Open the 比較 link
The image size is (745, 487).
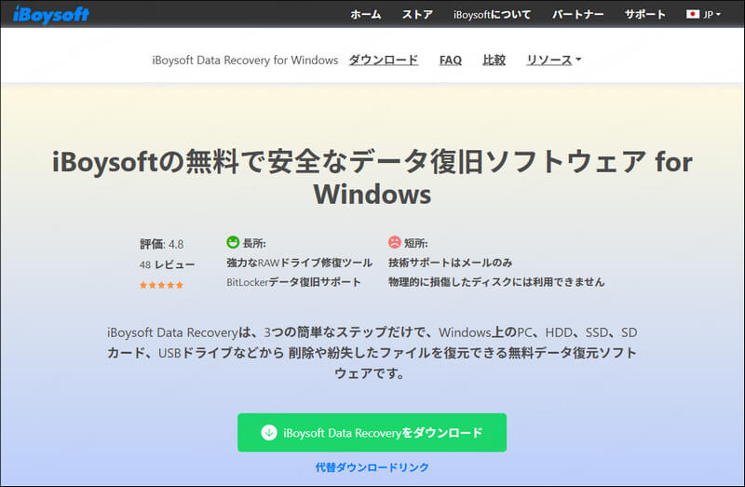494,60
